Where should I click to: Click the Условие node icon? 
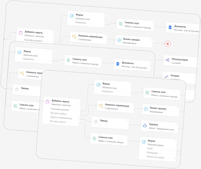pos(166,77)
